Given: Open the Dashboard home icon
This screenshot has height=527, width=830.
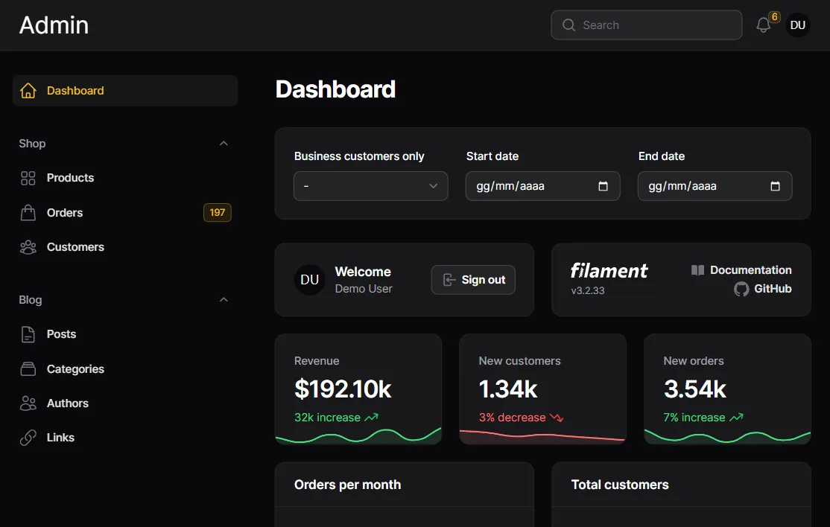Looking at the screenshot, I should [x=28, y=91].
